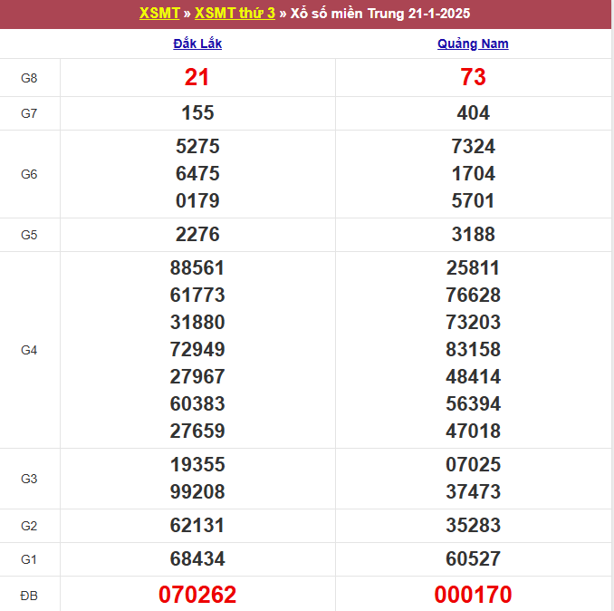Screen dimensions: 614x611
Task: Select G5 number 2276
Action: pyautogui.click(x=197, y=235)
